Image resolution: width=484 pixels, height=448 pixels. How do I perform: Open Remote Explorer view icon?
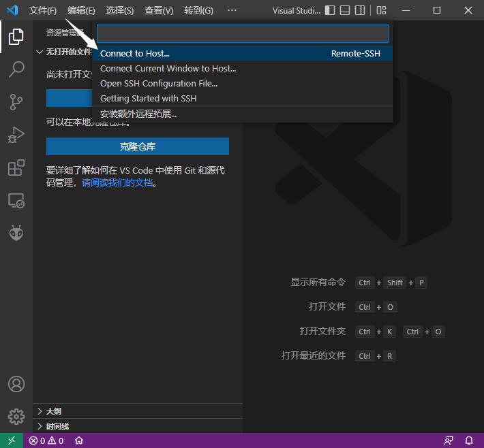point(16,200)
